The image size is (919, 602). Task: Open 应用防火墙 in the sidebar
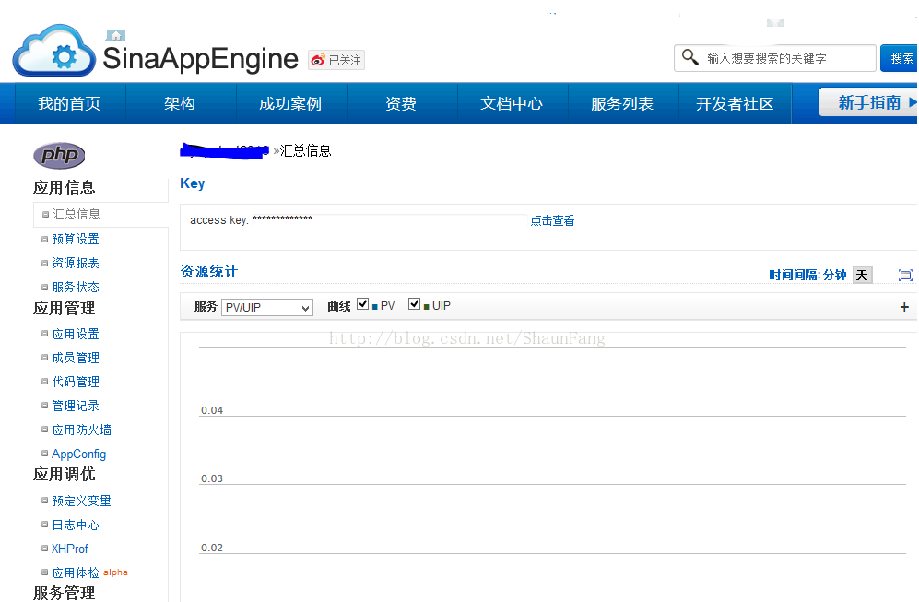click(81, 431)
